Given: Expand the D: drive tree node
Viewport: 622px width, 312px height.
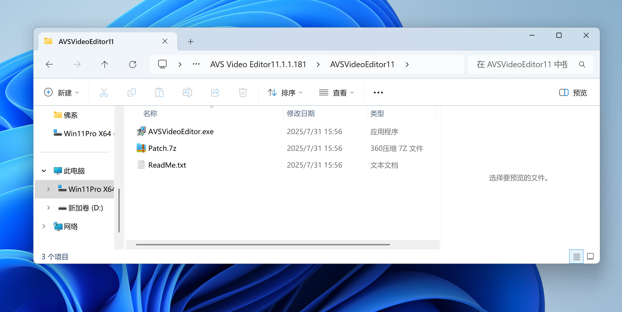Looking at the screenshot, I should pyautogui.click(x=48, y=208).
